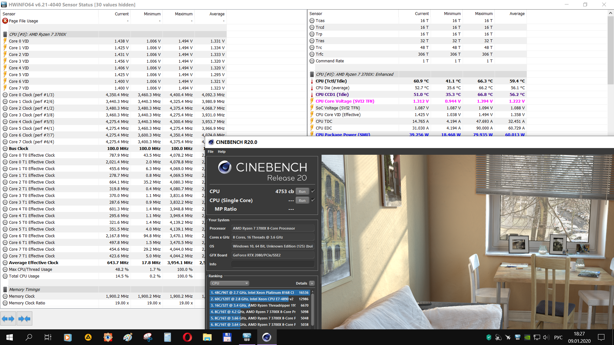Click the red X icon beside Page File Usage
The width and height of the screenshot is (614, 345).
click(5, 21)
